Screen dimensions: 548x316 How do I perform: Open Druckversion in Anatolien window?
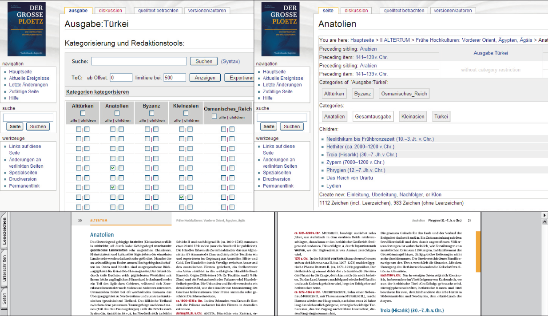point(277,179)
